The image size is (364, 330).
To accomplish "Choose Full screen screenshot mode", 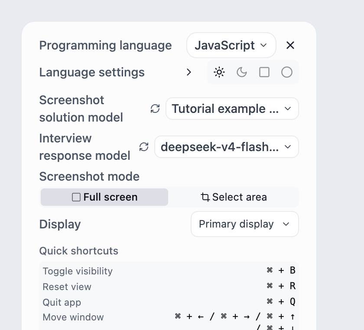I will (104, 197).
